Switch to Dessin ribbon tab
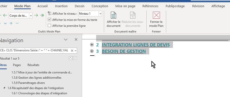Screen dimensions: 230x97 click(80, 6)
